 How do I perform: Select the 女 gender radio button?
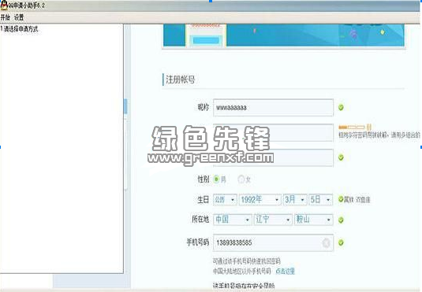tap(241, 179)
